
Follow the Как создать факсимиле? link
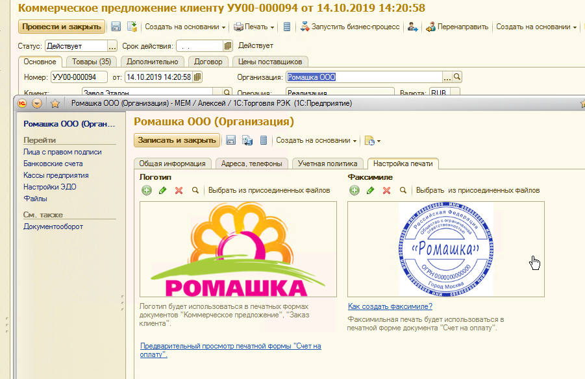click(x=390, y=306)
